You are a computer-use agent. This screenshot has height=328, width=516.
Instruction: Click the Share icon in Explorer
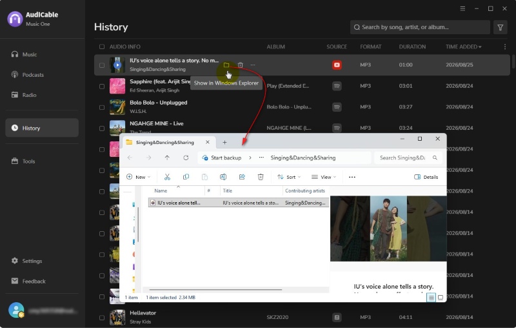242,177
